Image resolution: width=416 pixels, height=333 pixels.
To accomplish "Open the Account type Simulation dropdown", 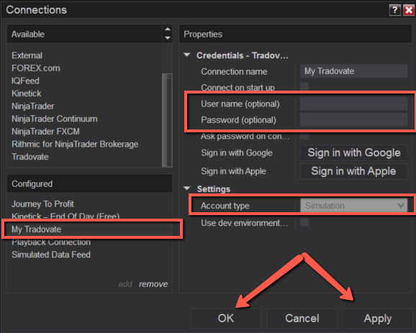I will point(353,206).
